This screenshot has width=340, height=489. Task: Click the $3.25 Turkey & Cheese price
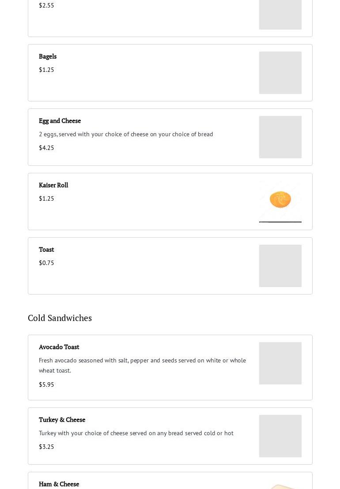[x=46, y=447]
